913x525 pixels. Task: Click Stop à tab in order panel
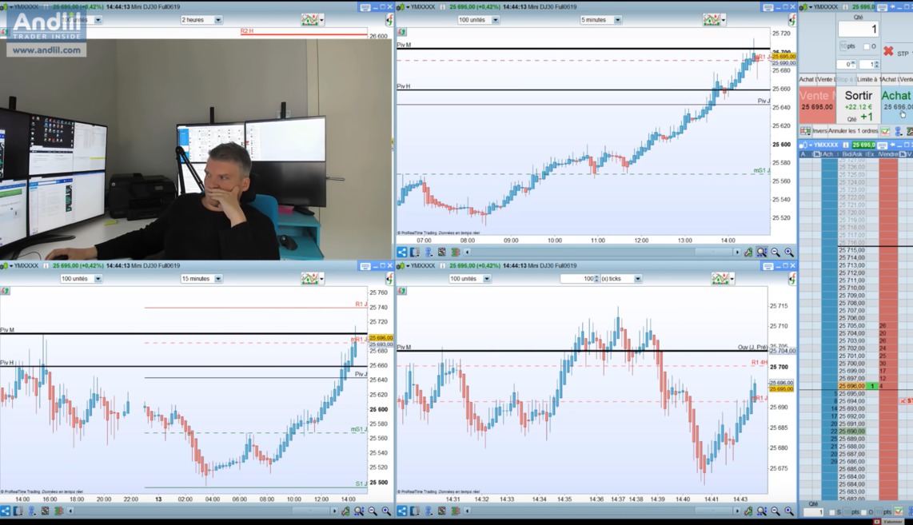[845, 79]
